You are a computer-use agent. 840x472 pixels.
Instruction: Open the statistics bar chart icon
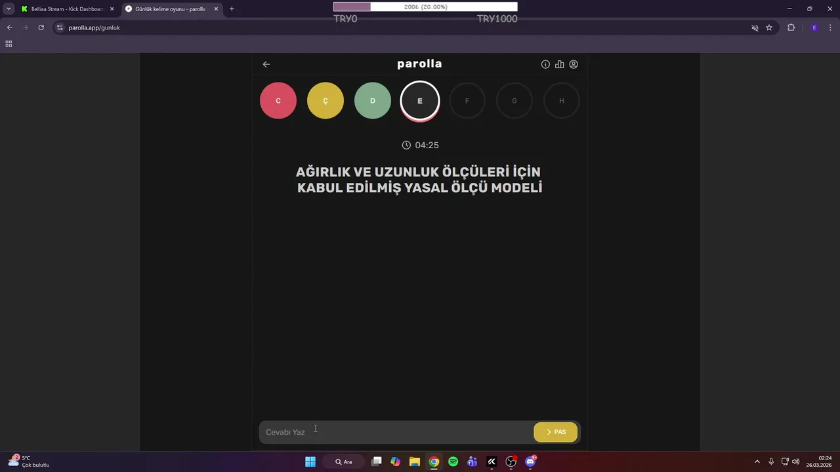point(560,64)
